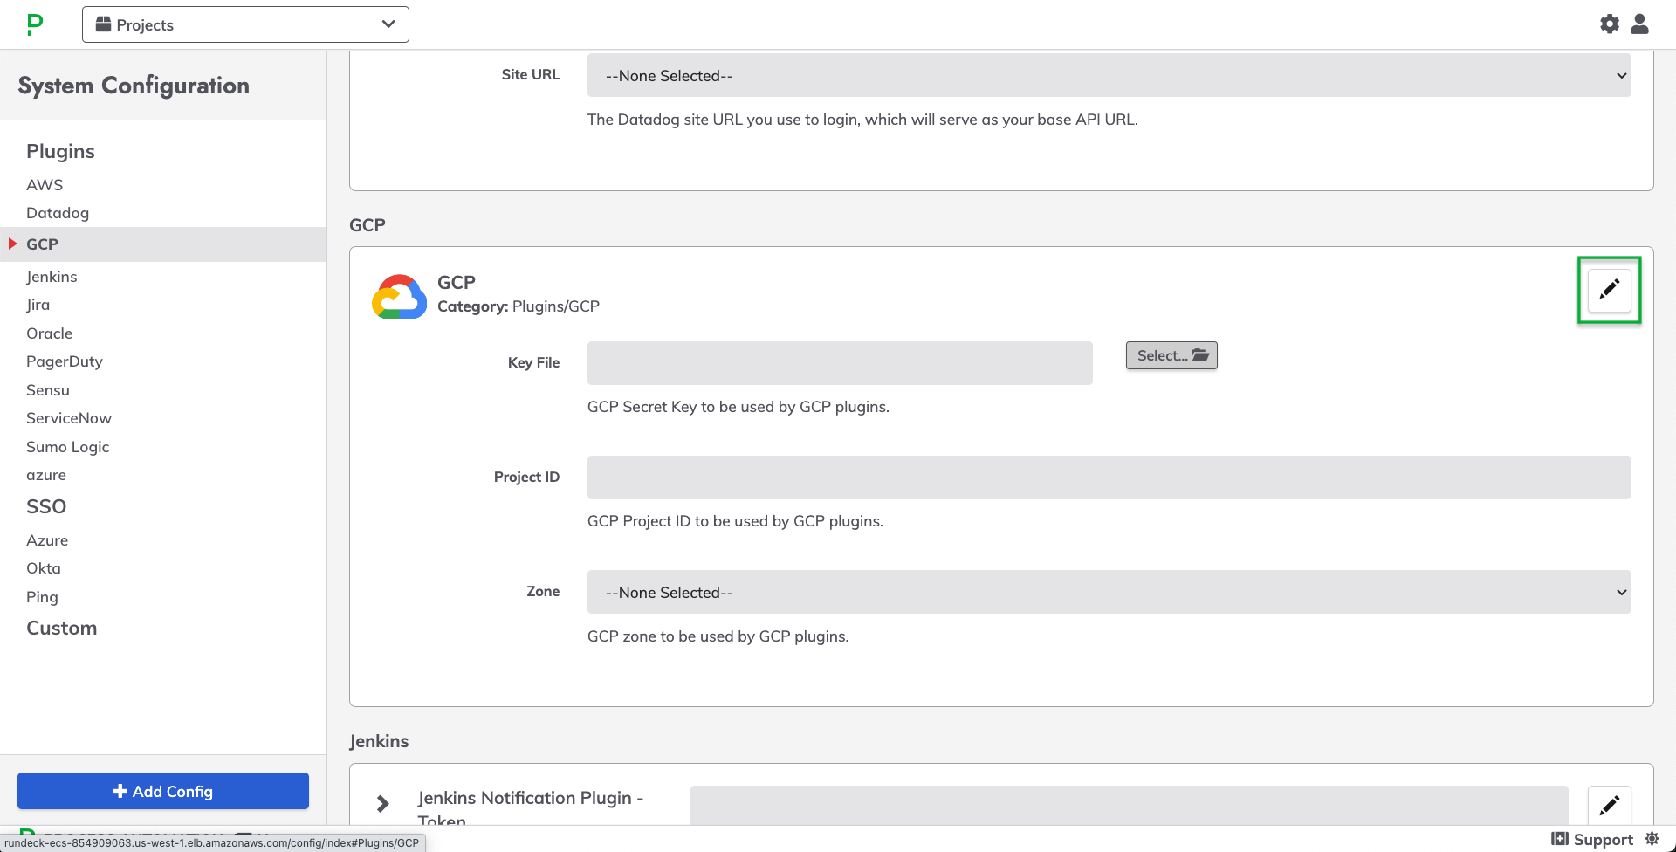Go to Jenkins plugin settings
The height and width of the screenshot is (852, 1676).
coord(52,277)
